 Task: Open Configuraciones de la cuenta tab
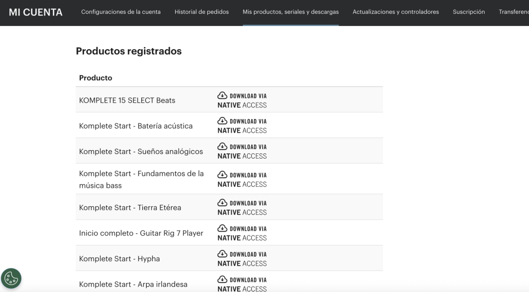[x=121, y=12]
